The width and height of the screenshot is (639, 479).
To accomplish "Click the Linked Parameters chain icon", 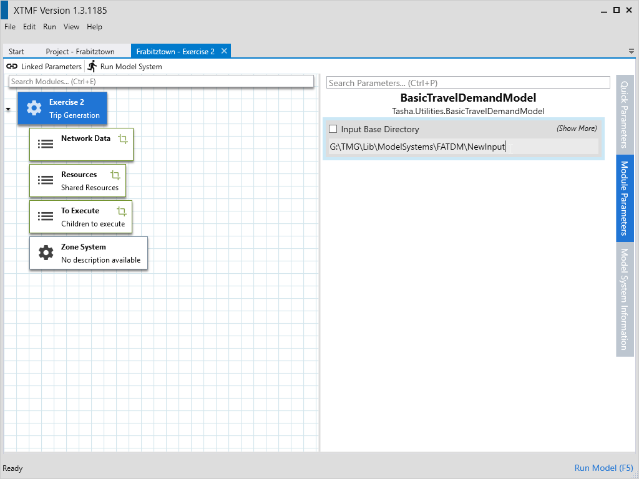I will (x=12, y=66).
